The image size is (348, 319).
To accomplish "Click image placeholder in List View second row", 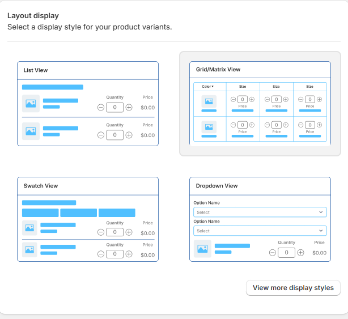I will pos(31,131).
